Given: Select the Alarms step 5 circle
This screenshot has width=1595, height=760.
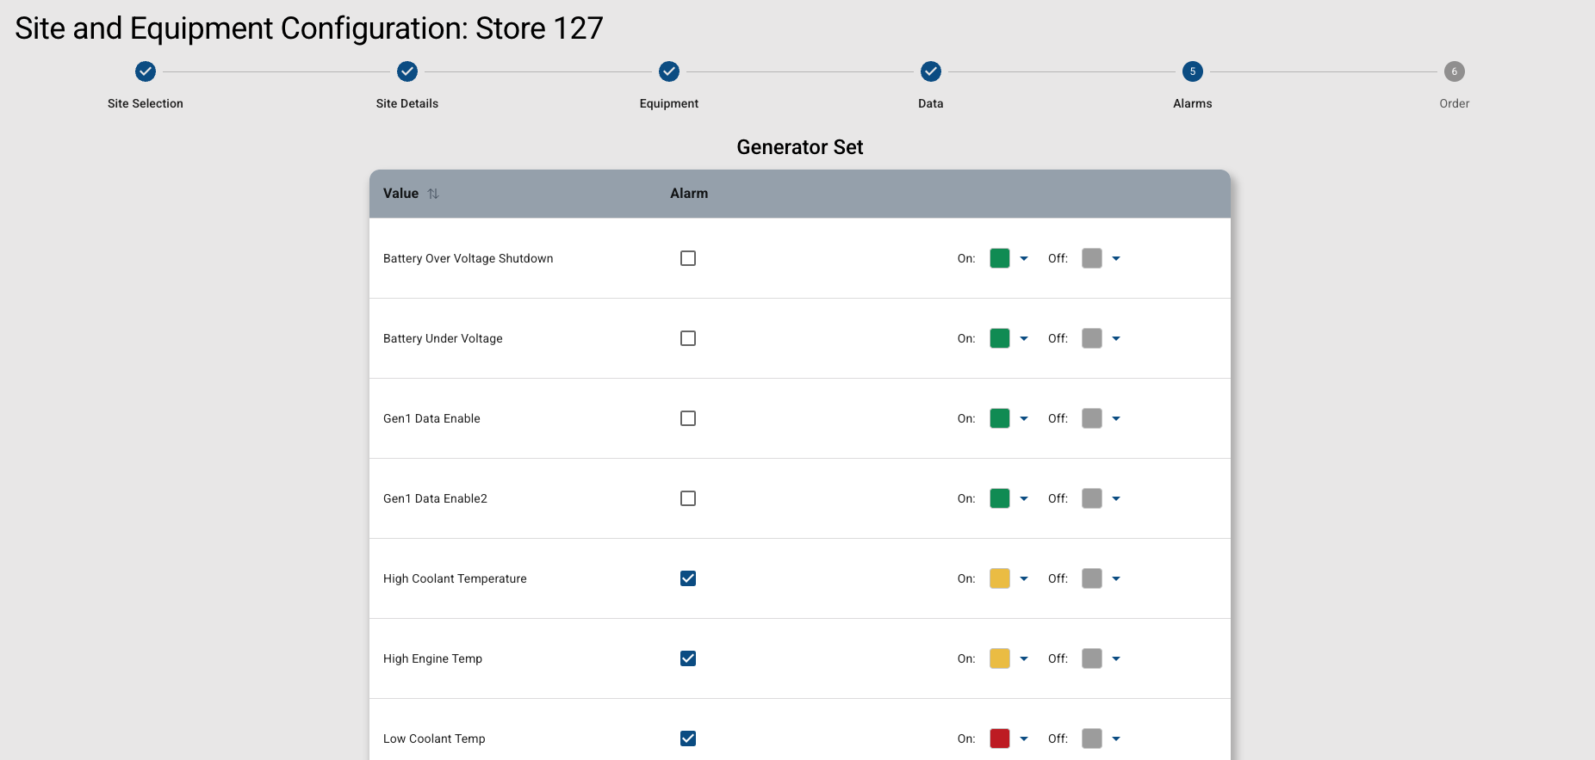Looking at the screenshot, I should [x=1192, y=71].
